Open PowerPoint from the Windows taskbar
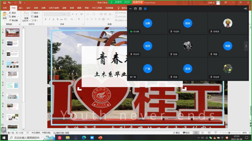252x141 pixels. 100,138
